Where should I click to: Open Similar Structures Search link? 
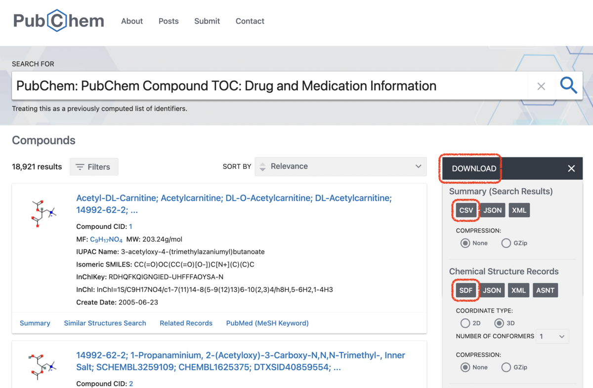105,323
